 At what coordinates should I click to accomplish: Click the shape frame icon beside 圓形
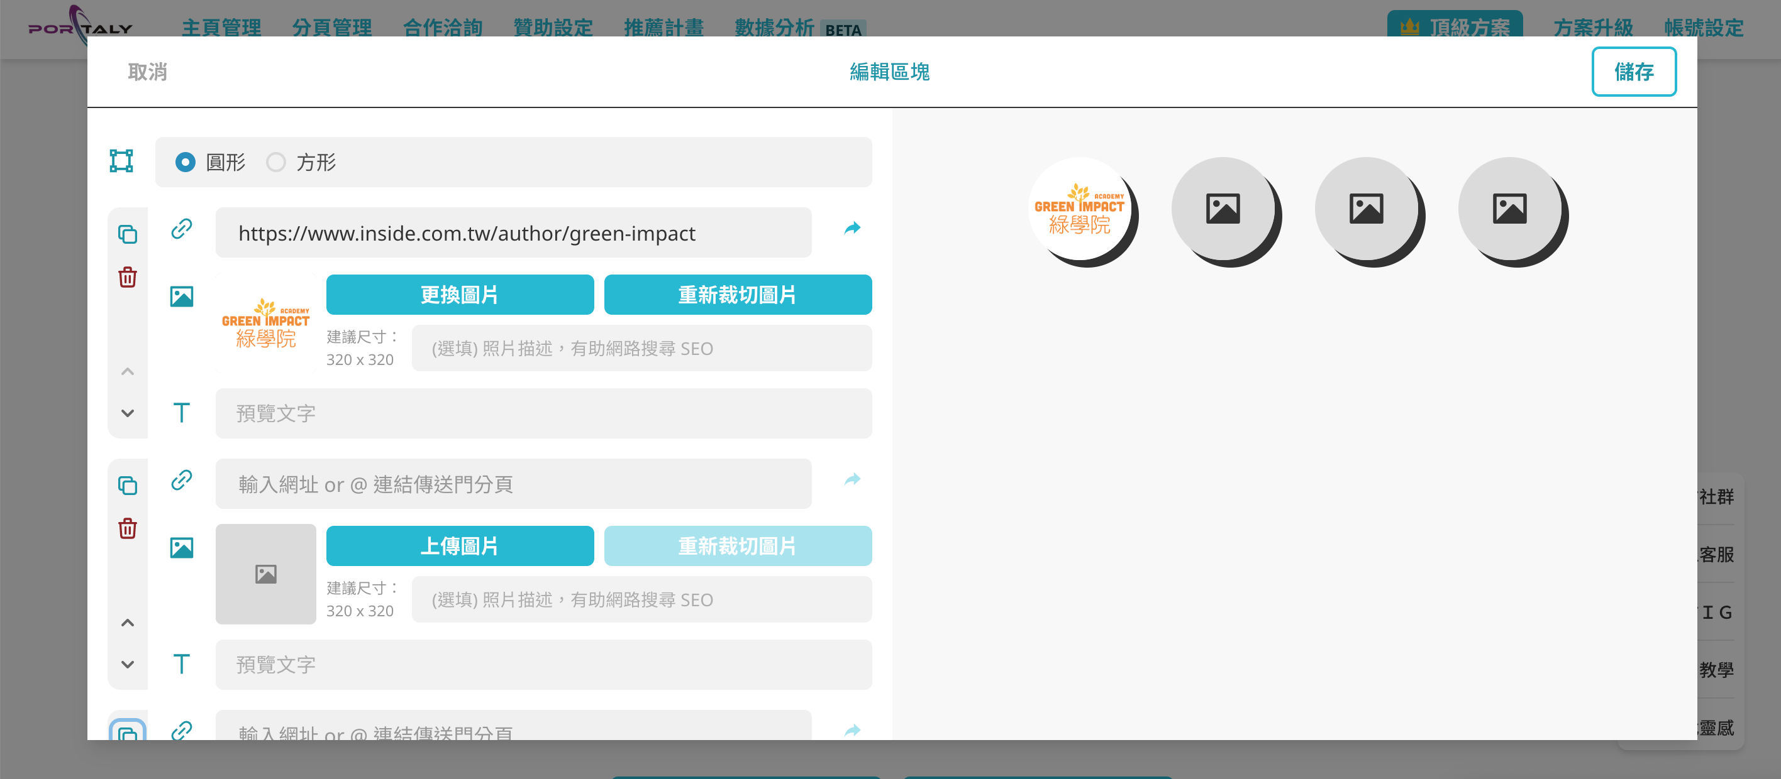click(121, 161)
